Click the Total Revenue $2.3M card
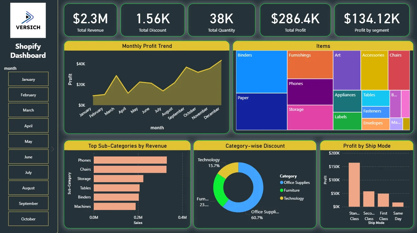Viewport: 417px width, 233px height. click(x=91, y=20)
